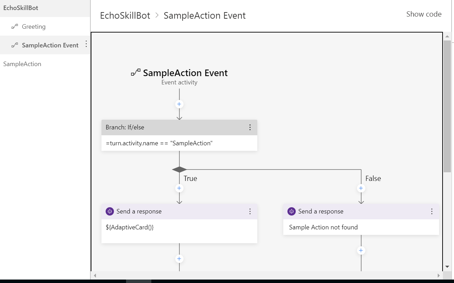
Task: Open the code view with Show code
Action: tap(424, 14)
